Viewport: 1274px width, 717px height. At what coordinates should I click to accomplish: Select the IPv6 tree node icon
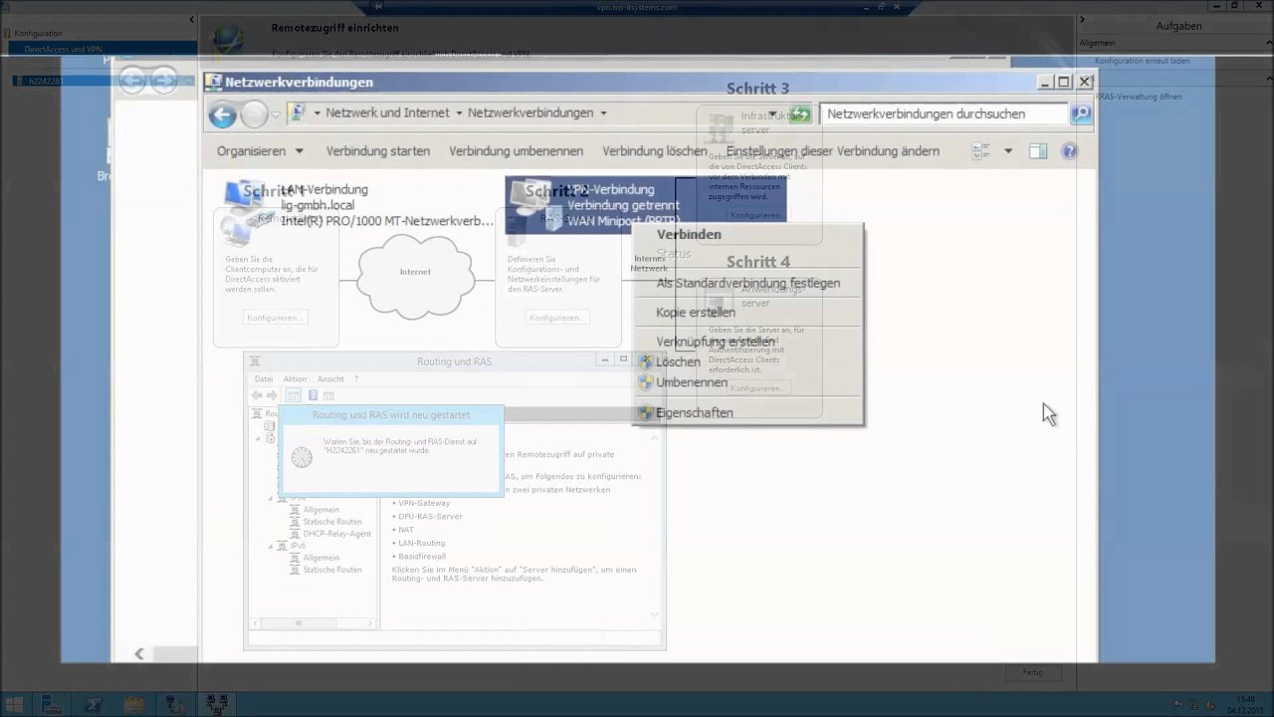(x=283, y=546)
